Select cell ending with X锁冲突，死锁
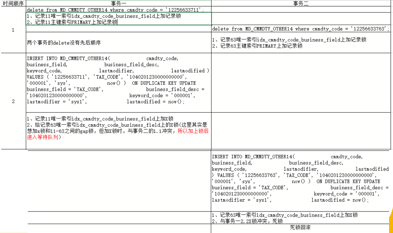The image size is (393, 233). click(x=301, y=218)
